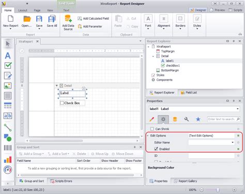Choose the Rich Text control in the toolbox
Viewport: 245px width, 194px height.
coord(8,76)
